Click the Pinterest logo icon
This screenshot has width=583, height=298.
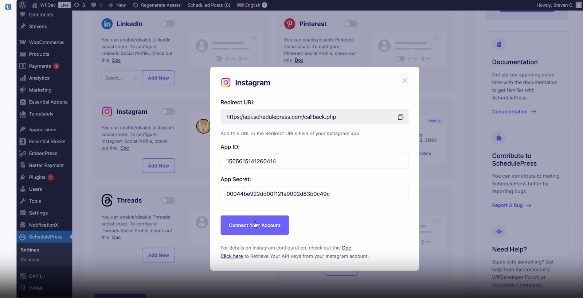tap(290, 24)
